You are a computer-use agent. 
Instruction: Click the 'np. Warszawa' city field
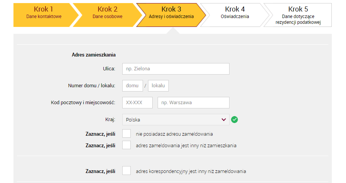pos(193,103)
